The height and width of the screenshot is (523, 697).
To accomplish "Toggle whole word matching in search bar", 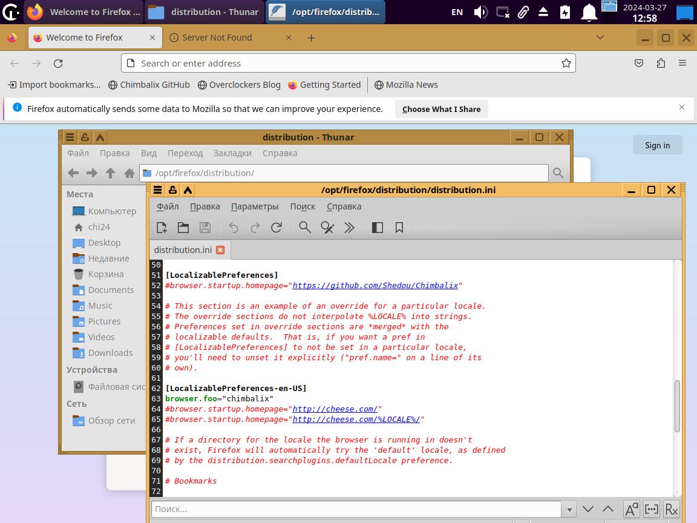I will point(652,509).
